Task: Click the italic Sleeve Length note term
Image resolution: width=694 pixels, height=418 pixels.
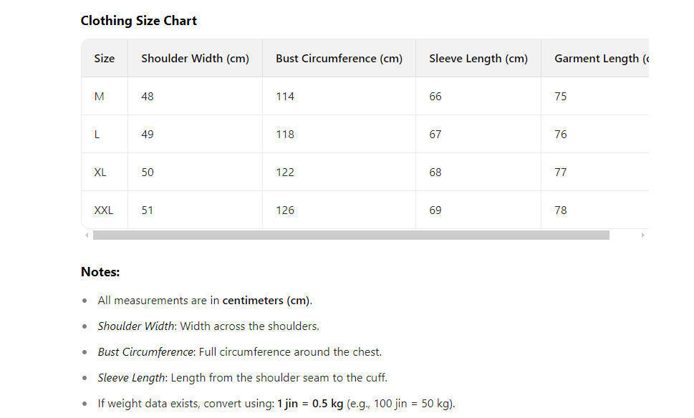Action: [x=131, y=377]
